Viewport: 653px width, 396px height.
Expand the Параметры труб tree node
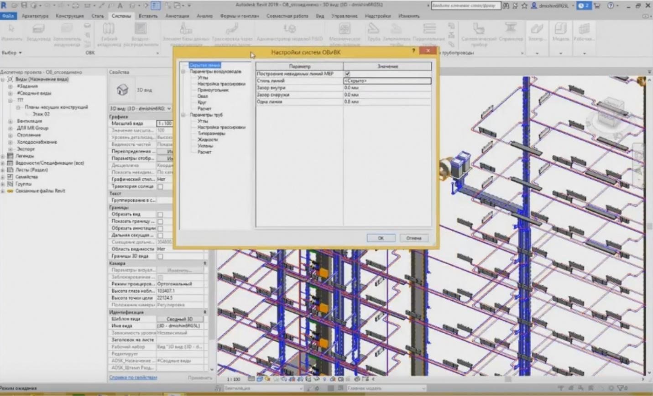[x=183, y=115]
